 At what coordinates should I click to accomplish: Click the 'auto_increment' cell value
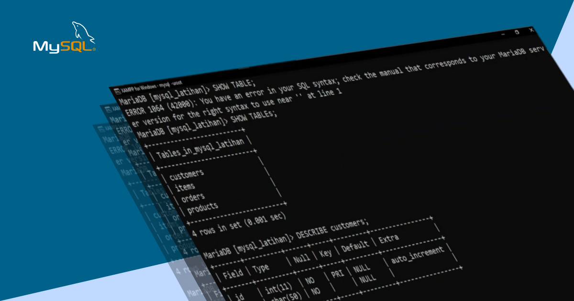(x=418, y=255)
